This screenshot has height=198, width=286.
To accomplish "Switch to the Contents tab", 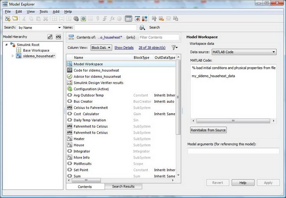I will 85,187.
